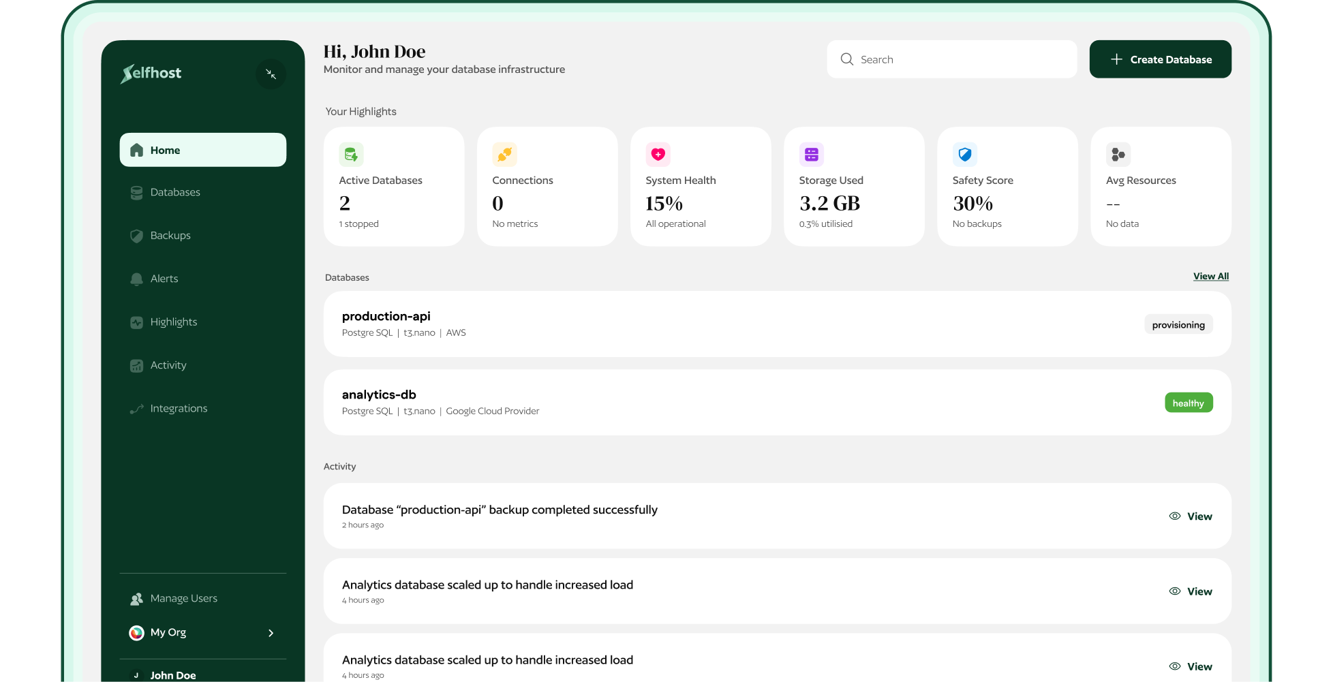Click the Alerts bell icon

click(136, 279)
